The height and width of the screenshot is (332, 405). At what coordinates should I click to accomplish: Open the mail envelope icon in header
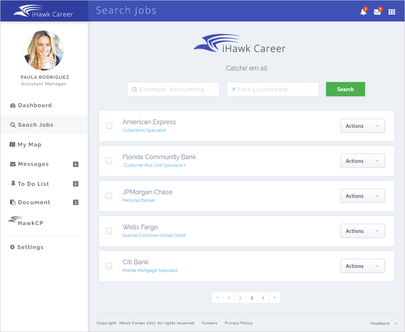pos(377,12)
